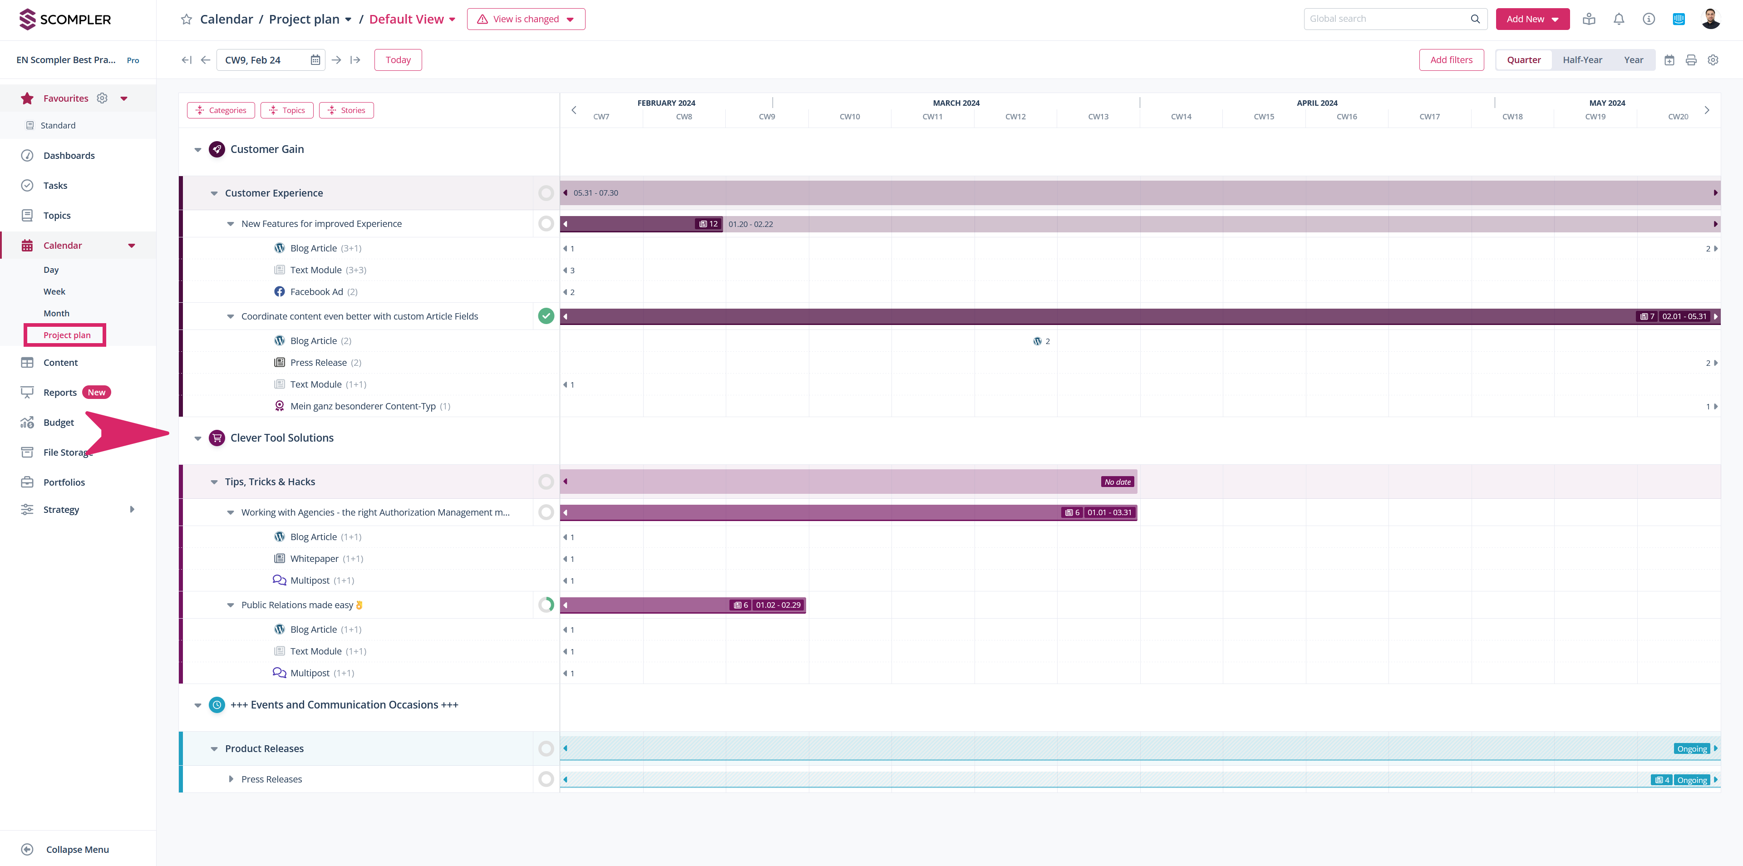Open Dashboards in the sidebar
The width and height of the screenshot is (1743, 866).
click(69, 156)
